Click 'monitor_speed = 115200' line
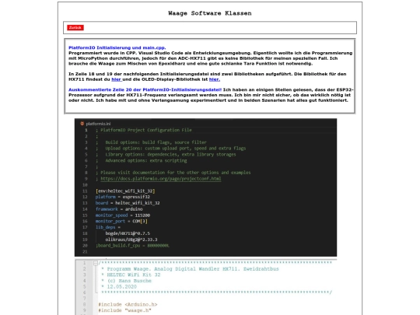The height and width of the screenshot is (315, 420). 123,215
